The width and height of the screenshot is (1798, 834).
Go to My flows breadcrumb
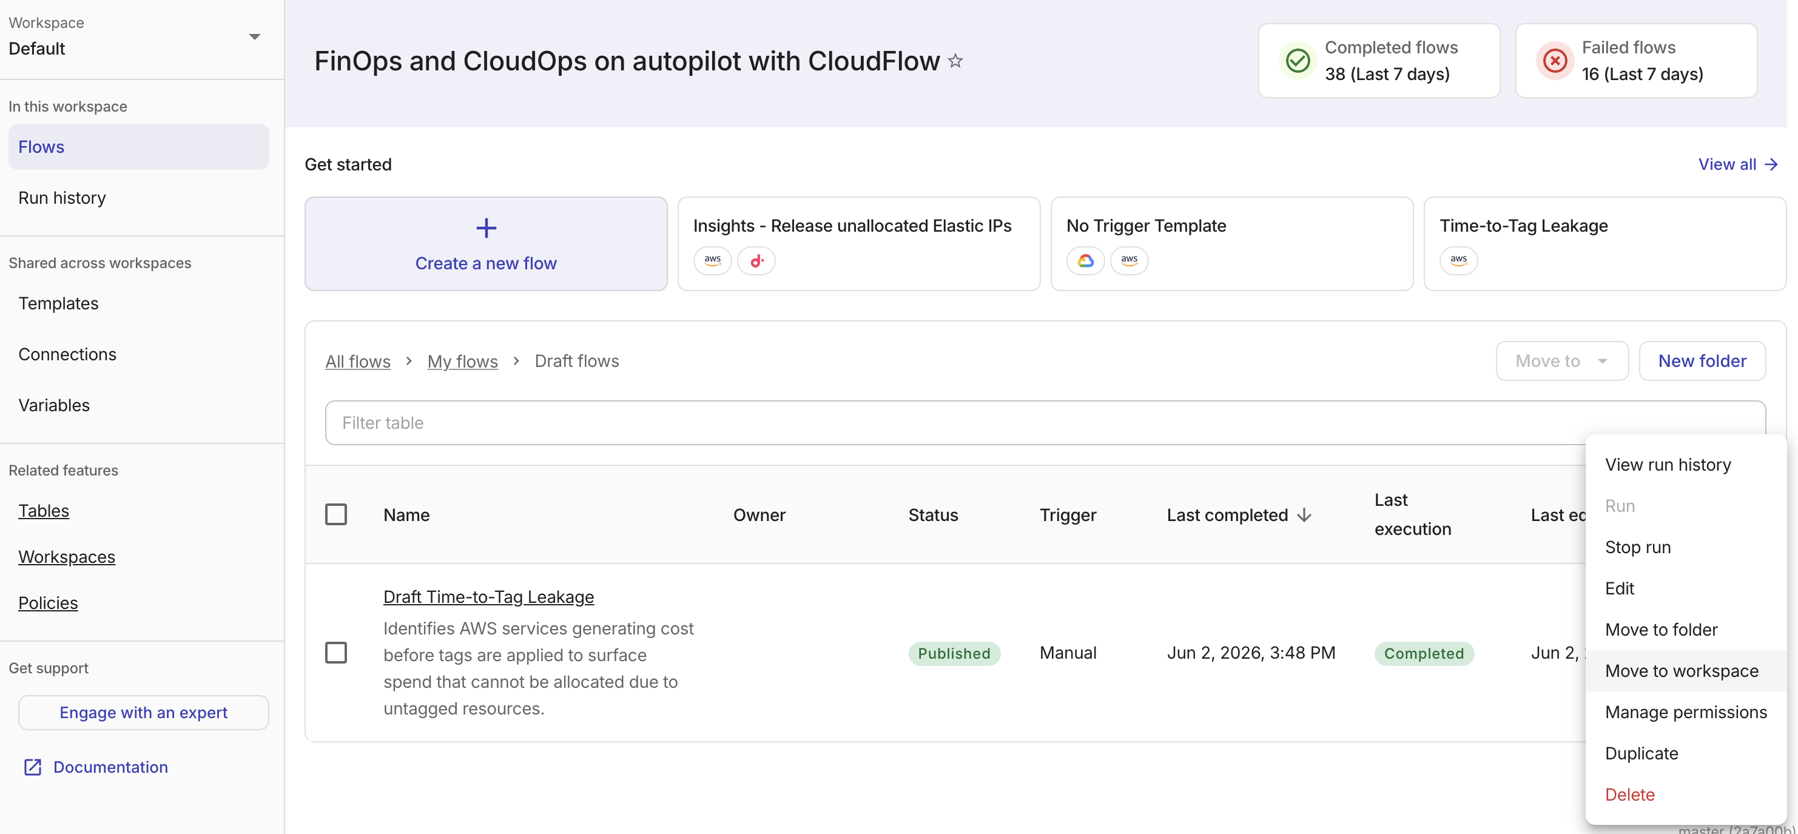click(x=463, y=362)
